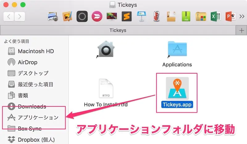Click the Dropbox logo sidebar icon

[x=11, y=139]
